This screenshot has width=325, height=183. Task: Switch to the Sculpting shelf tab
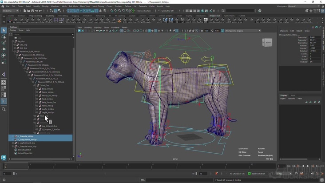pyautogui.click(x=50, y=16)
